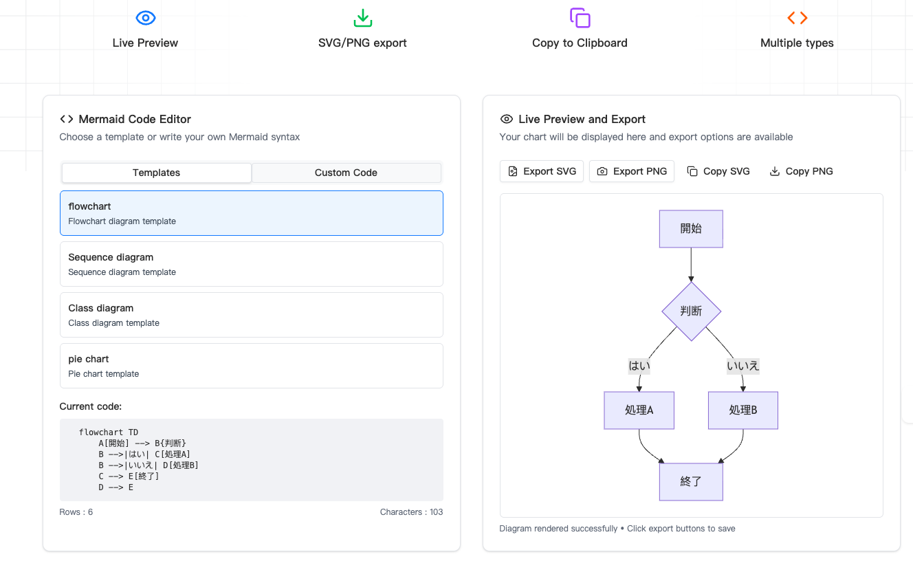
Task: Pick the Class diagram template
Action: pos(252,315)
